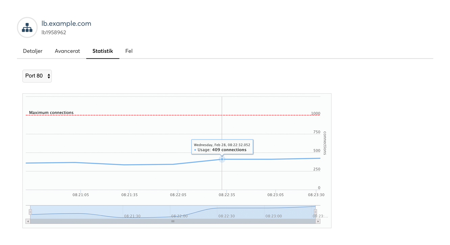Click the 08:23:05 axis label
The image size is (450, 245).
(275, 195)
